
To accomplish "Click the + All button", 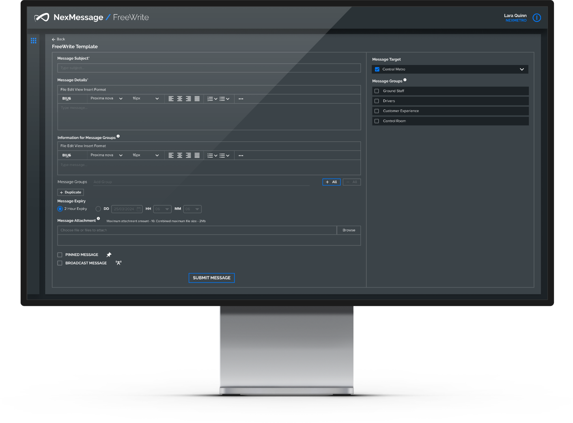I will pyautogui.click(x=332, y=182).
